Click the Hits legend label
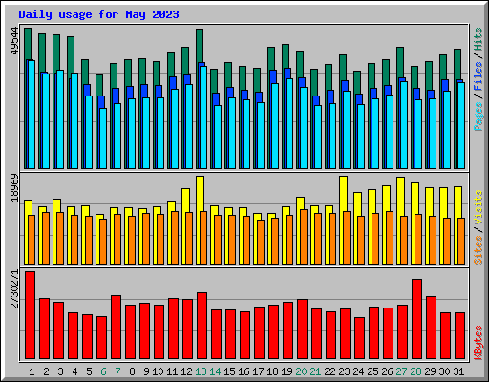Image resolution: width=489 pixels, height=382 pixels. pos(478,39)
